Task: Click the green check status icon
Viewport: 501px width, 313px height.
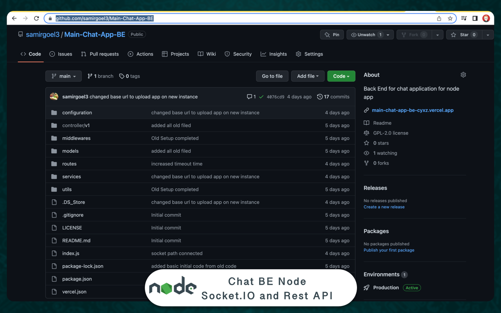Action: click(x=261, y=97)
